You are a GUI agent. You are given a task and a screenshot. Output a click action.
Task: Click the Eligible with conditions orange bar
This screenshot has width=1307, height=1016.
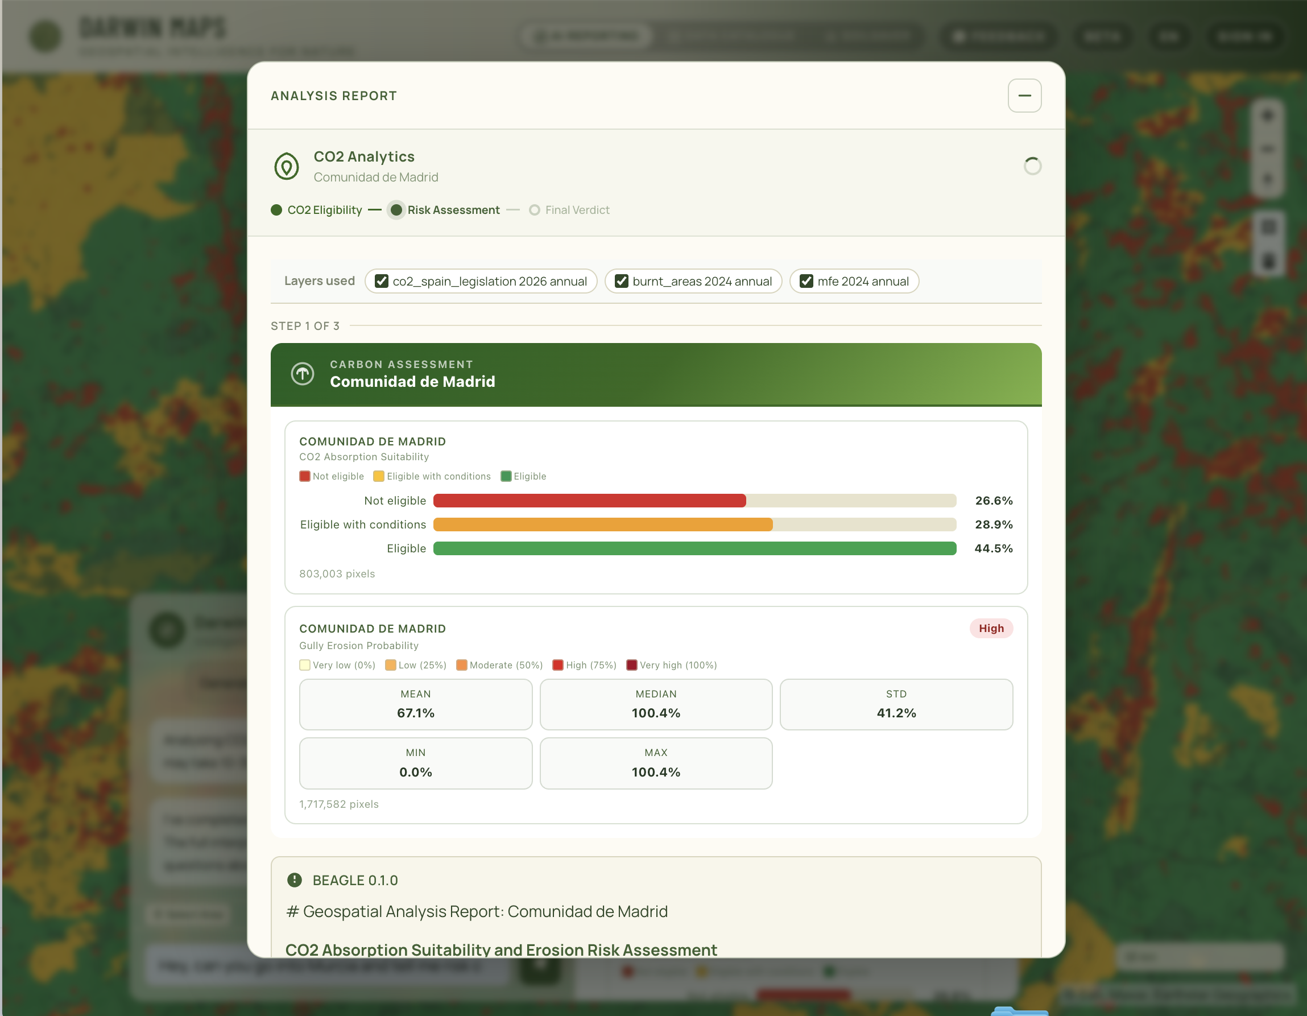(x=603, y=525)
